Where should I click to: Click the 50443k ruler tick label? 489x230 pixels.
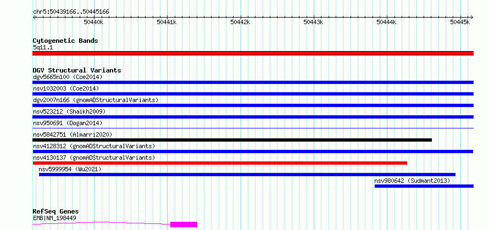pos(313,22)
